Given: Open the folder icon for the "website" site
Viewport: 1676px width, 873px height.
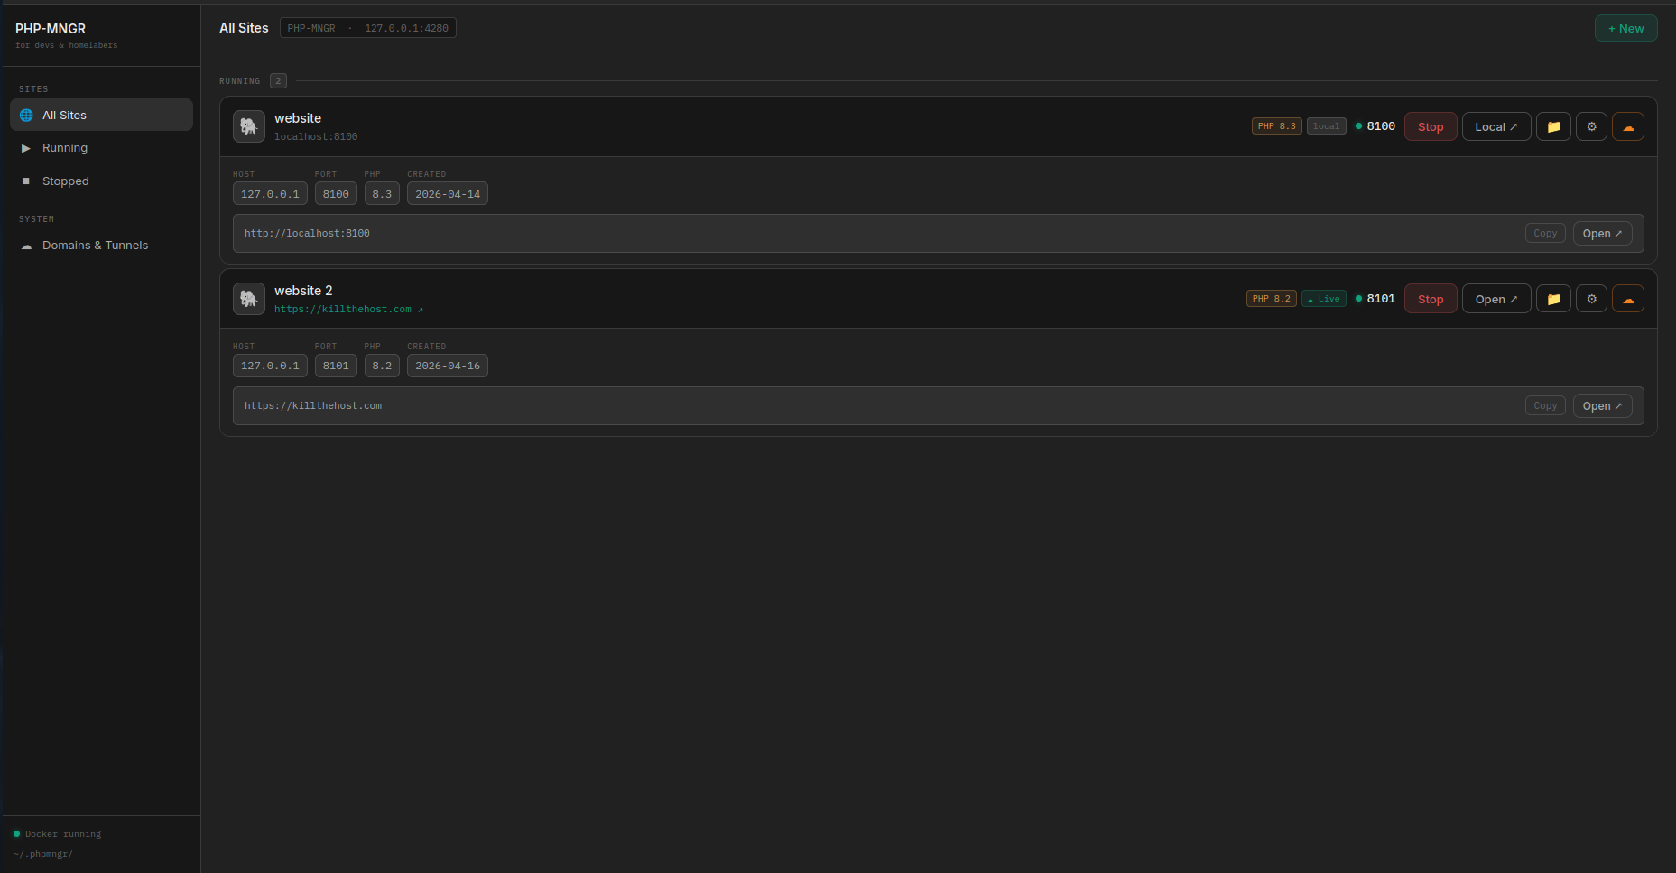Looking at the screenshot, I should 1553,126.
